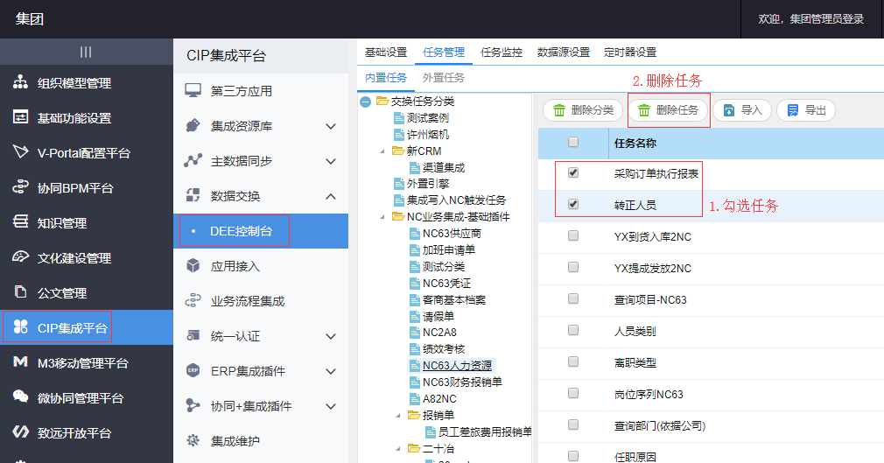Collapse the 新CRM tree folder arrow
Screen dimensions: 884x463
382,151
